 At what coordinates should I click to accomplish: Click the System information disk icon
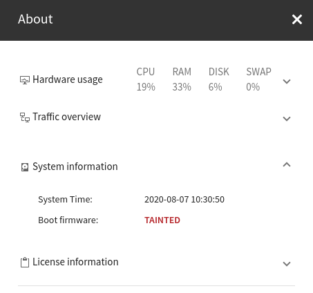click(25, 167)
